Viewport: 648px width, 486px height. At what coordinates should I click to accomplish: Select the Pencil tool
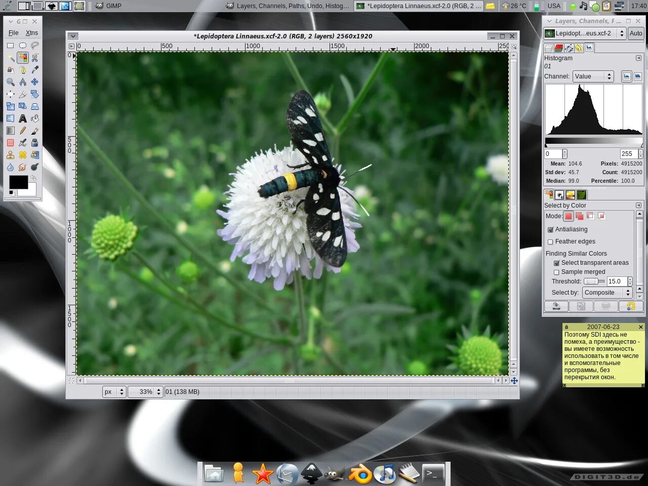22,131
